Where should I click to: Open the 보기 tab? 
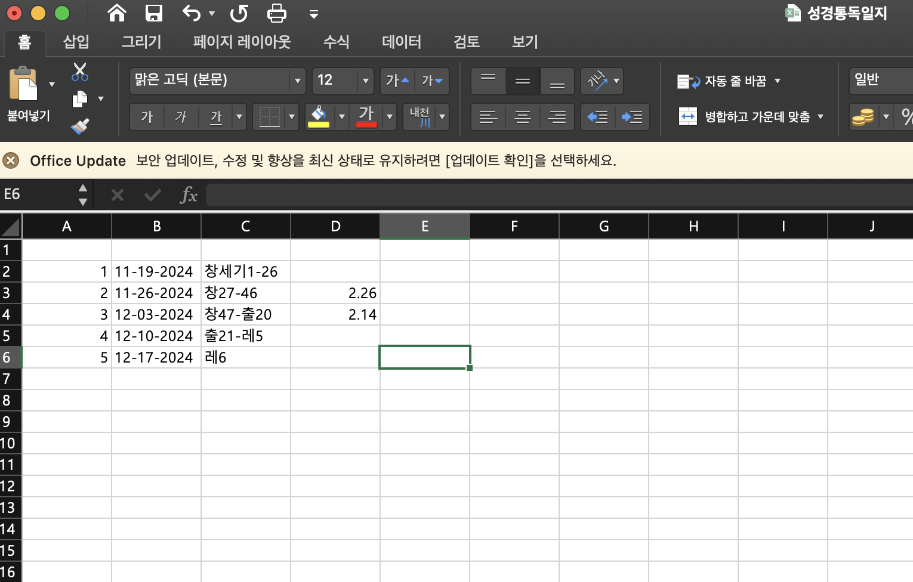525,42
